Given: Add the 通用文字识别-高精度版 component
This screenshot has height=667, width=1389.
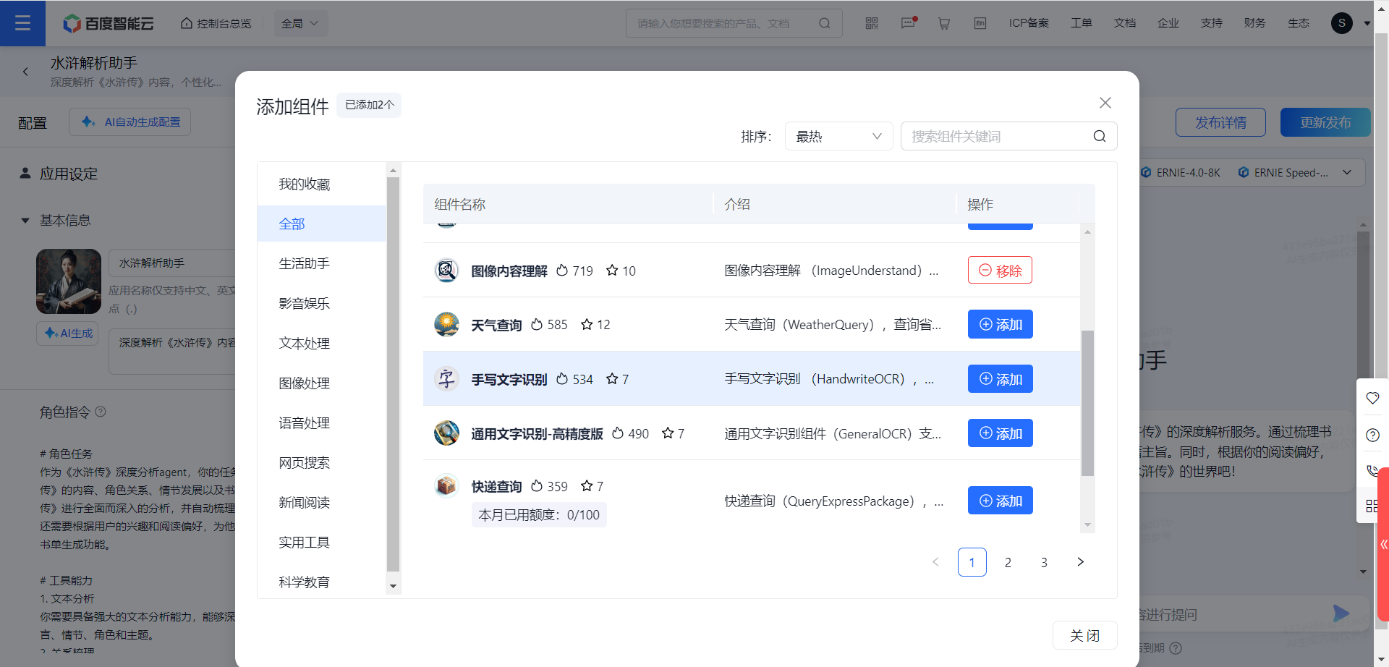Looking at the screenshot, I should (1000, 433).
